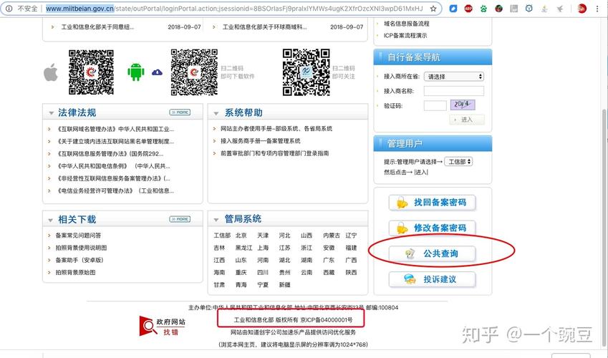The image size is (608, 358).
Task: Select 四川 in 管局系统 list
Action: click(263, 272)
